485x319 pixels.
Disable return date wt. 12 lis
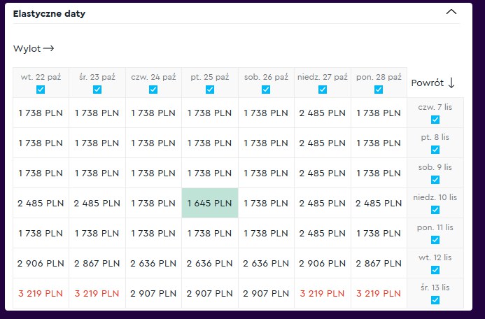(x=435, y=270)
